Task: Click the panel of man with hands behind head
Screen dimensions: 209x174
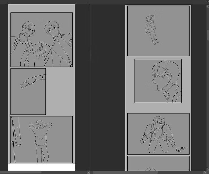Action: (x=42, y=140)
